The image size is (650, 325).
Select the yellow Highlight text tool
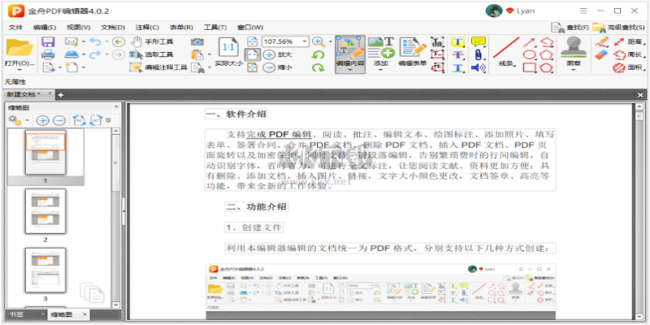(x=457, y=42)
